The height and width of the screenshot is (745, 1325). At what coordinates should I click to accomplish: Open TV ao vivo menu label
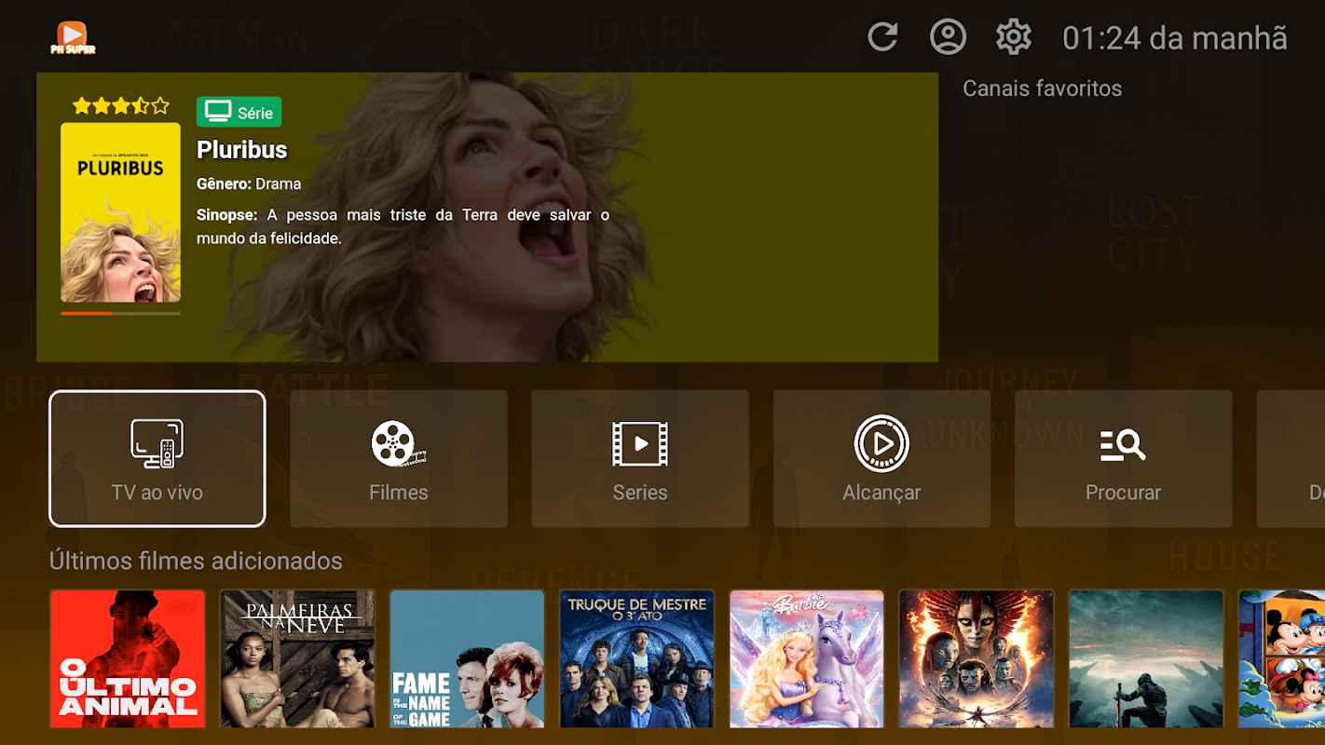[157, 493]
